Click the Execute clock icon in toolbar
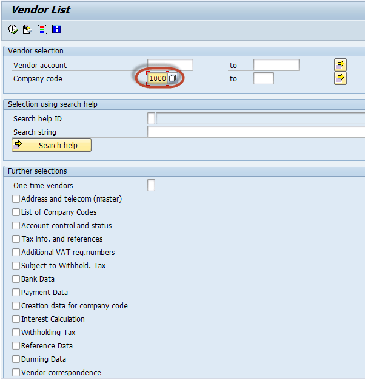Screen dimensions: 365x380 tap(13, 29)
